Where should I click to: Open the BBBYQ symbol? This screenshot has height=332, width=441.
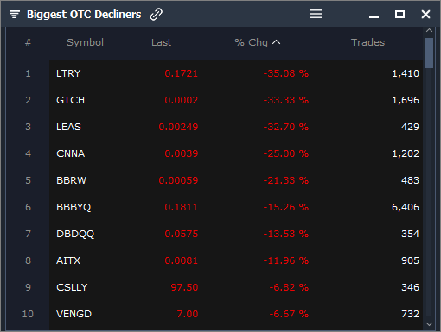[73, 207]
